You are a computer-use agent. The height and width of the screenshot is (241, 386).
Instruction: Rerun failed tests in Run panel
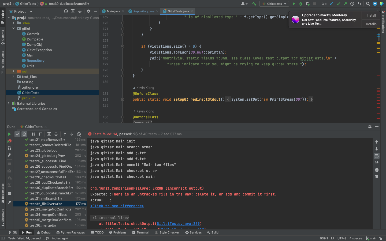[9, 141]
